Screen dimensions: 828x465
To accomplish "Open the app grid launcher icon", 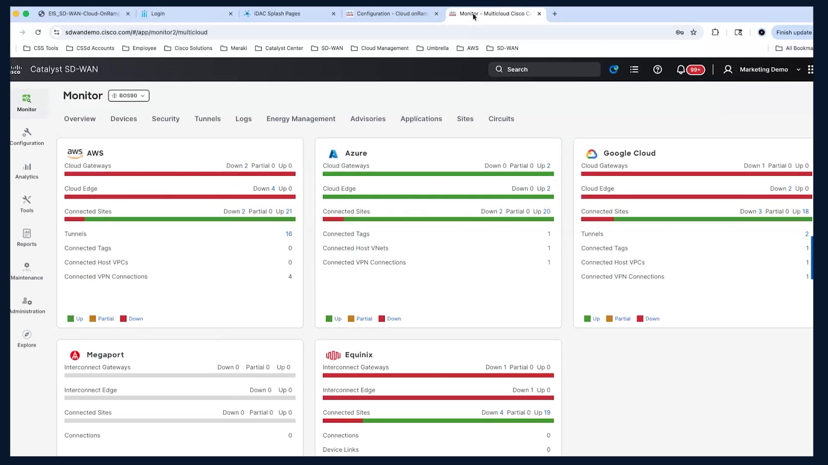I will [x=810, y=69].
